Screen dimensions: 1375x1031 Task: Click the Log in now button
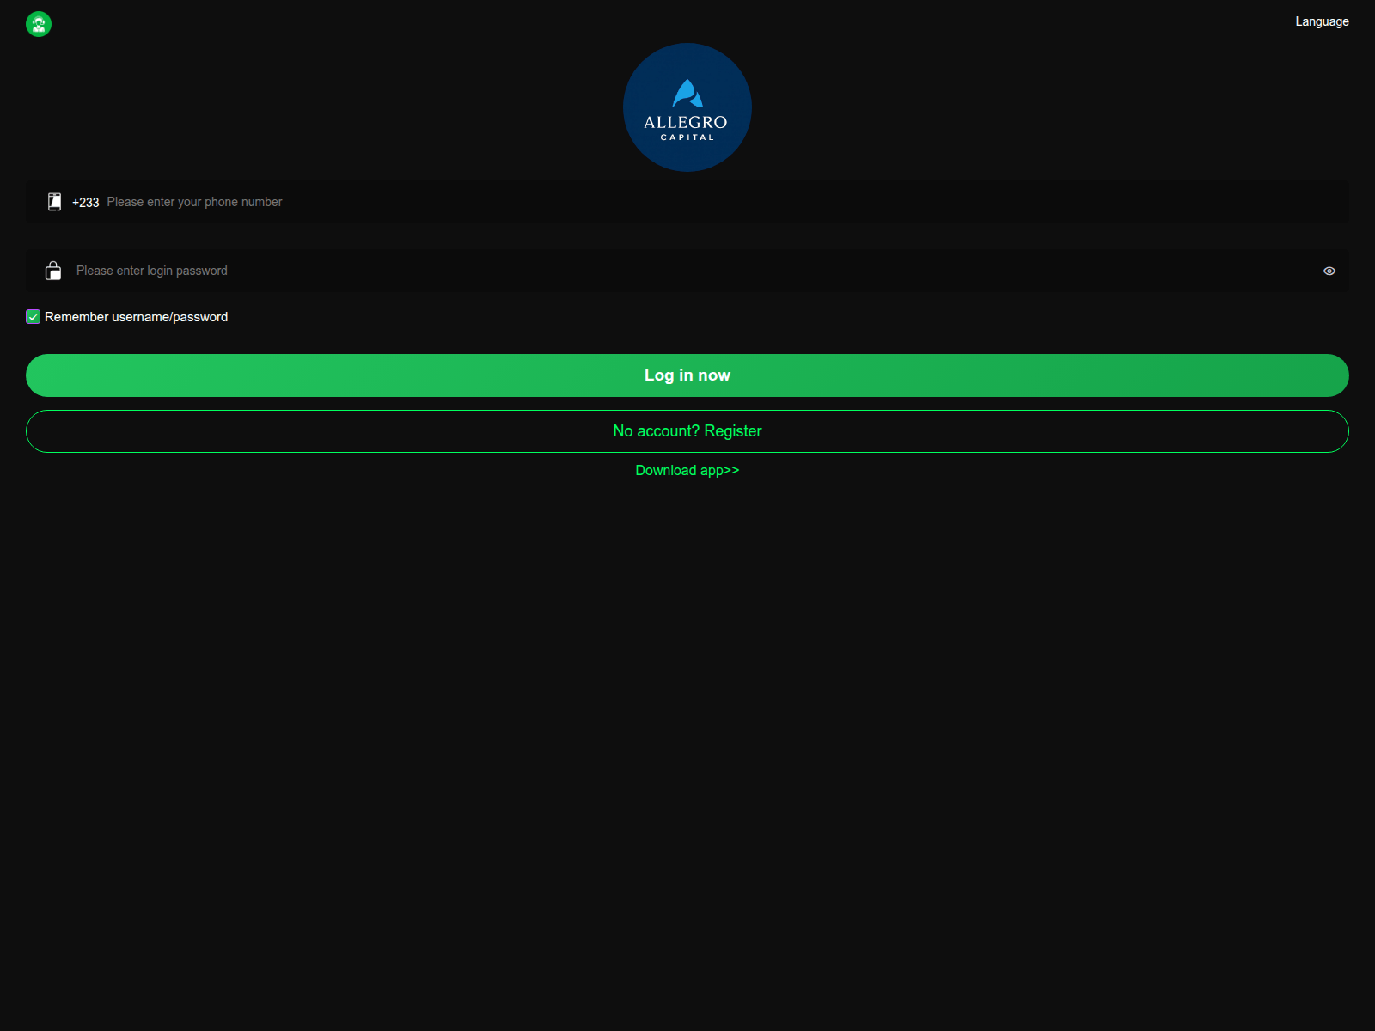coord(687,375)
